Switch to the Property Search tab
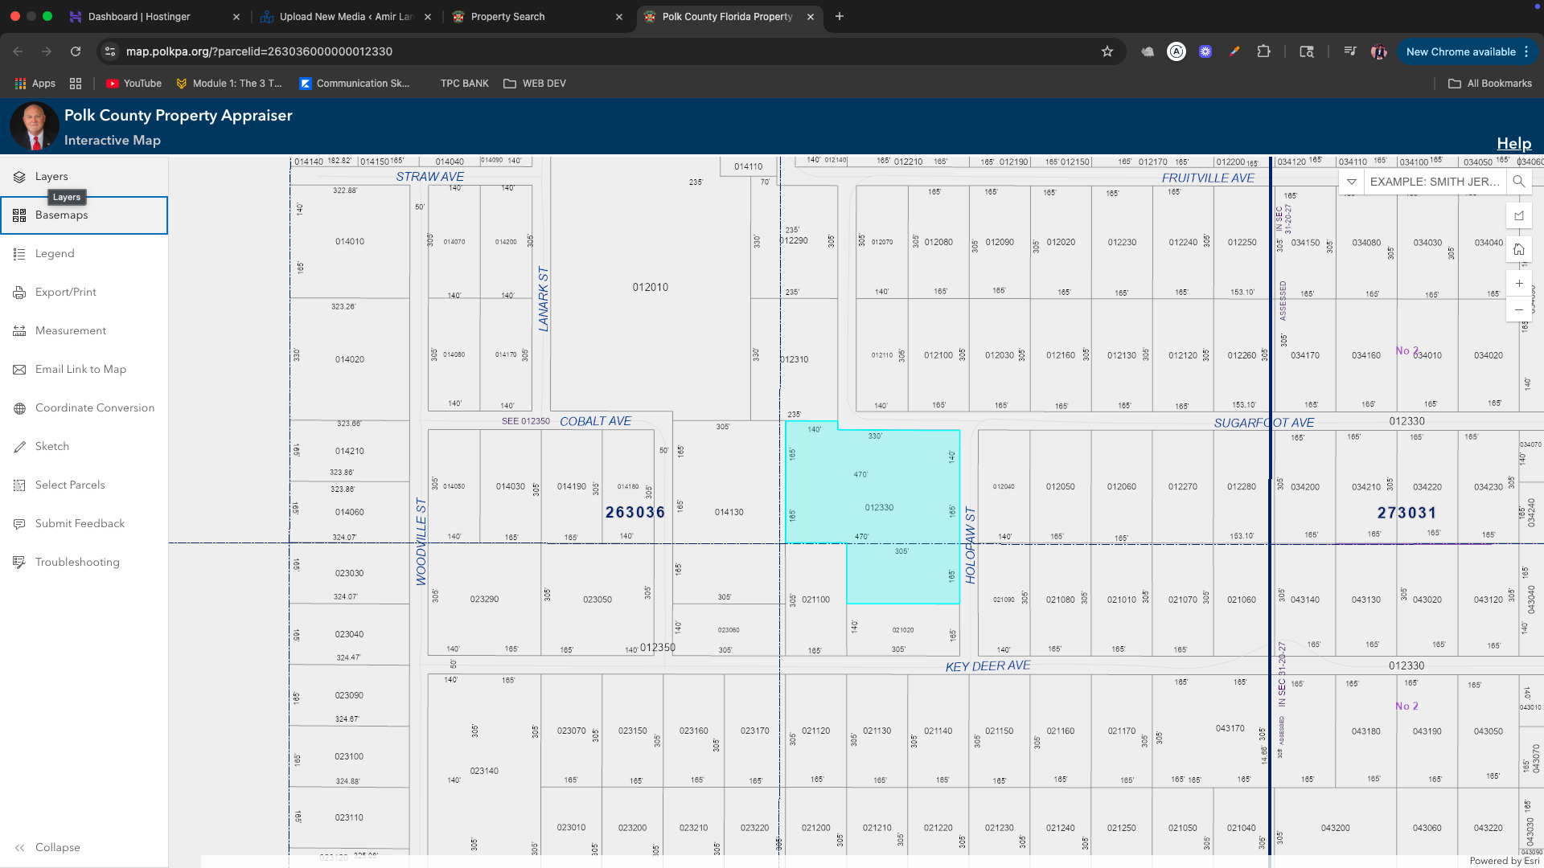 click(x=508, y=17)
